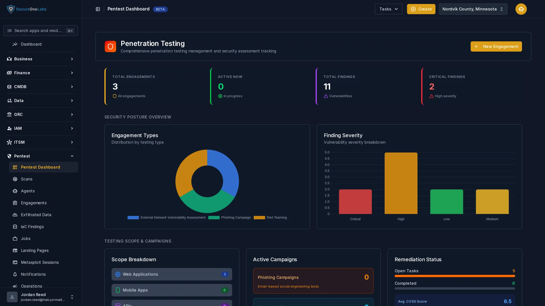Click the Completed gray progress bar
The image size is (545, 306).
pos(455,288)
